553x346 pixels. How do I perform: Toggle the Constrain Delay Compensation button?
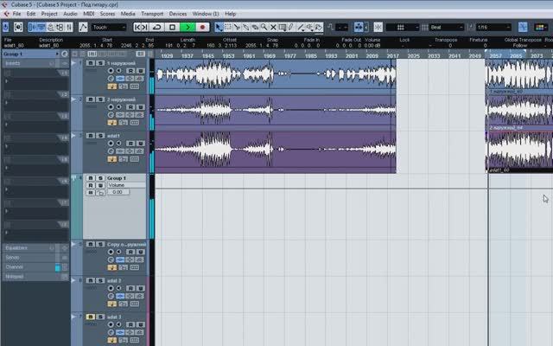18,27
